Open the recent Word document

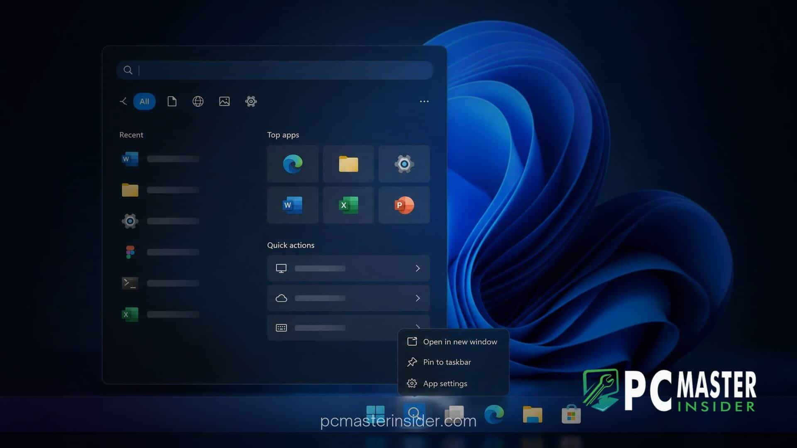[160, 159]
